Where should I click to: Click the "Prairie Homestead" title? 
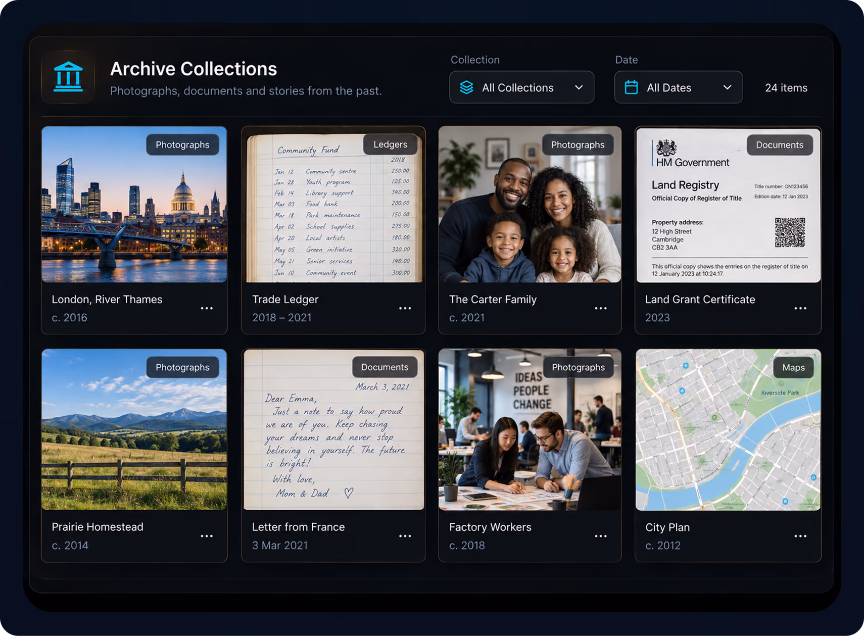click(x=98, y=527)
